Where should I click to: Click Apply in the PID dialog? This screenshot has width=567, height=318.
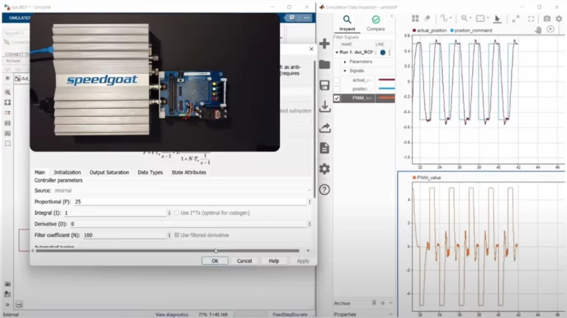point(303,261)
